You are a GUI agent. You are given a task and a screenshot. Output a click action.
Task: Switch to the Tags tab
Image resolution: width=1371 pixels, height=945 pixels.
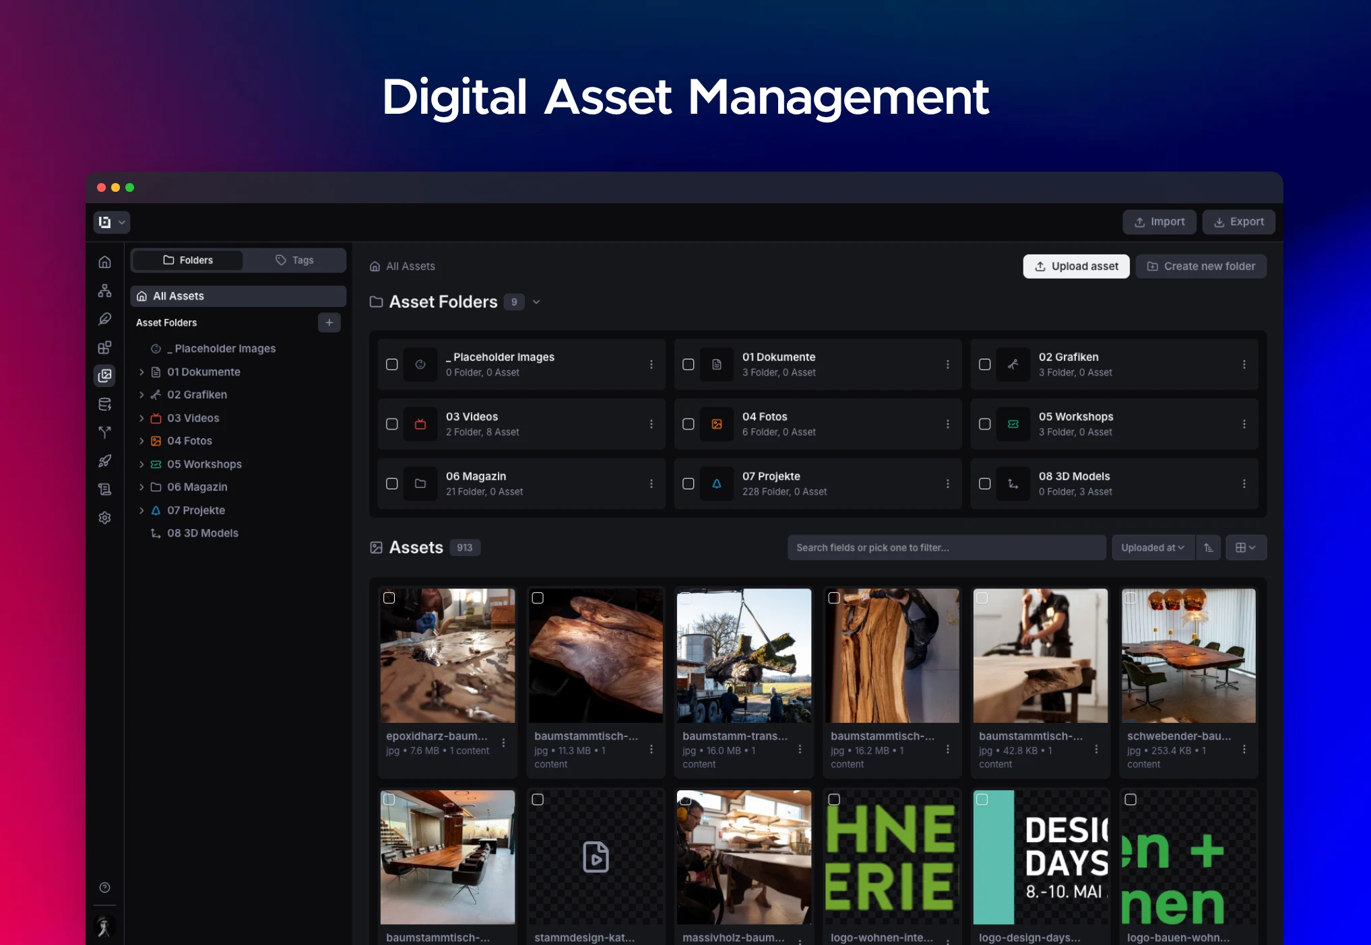pyautogui.click(x=294, y=260)
